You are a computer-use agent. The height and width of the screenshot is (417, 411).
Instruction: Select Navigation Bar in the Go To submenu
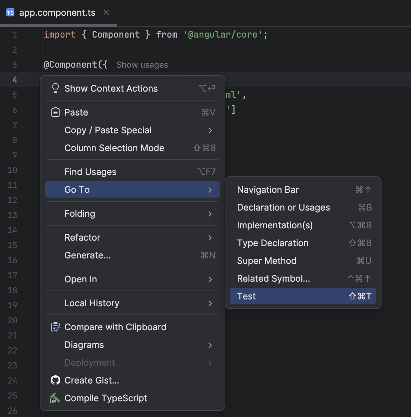pyautogui.click(x=303, y=189)
